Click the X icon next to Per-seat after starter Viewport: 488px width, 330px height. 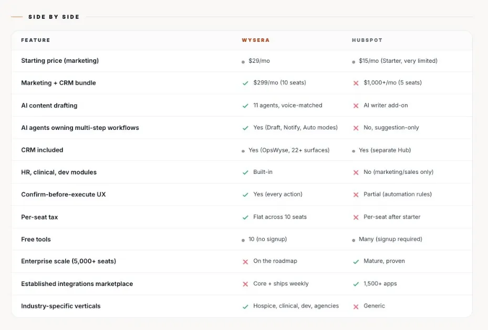[356, 217]
